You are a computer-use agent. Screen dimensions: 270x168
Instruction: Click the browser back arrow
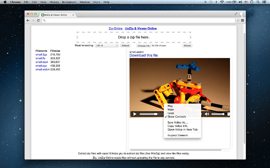click(x=28, y=21)
